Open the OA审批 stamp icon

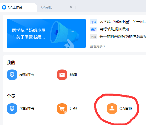[112, 109]
